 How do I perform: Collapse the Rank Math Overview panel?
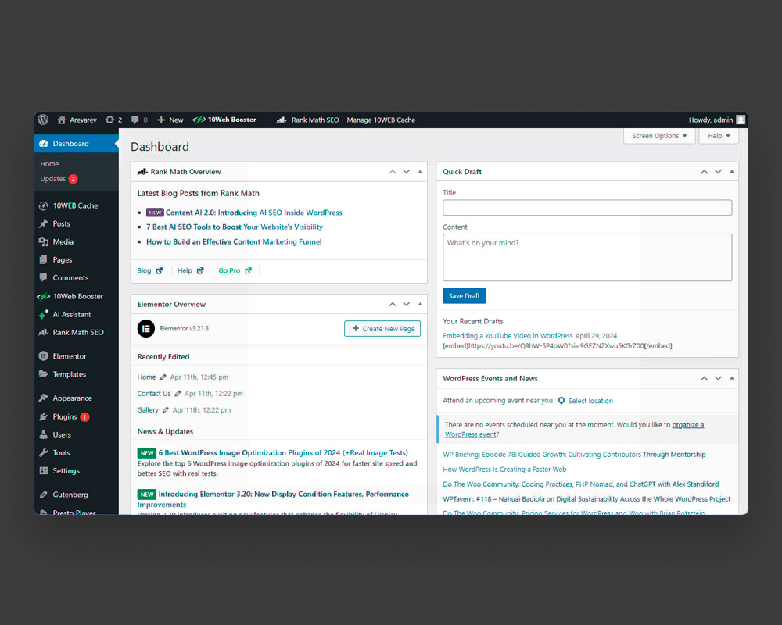click(420, 172)
